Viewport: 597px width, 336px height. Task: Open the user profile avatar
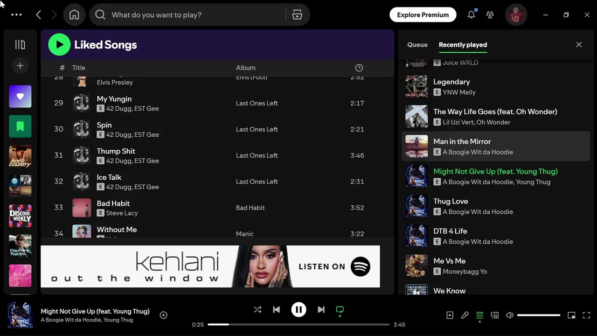point(516,15)
